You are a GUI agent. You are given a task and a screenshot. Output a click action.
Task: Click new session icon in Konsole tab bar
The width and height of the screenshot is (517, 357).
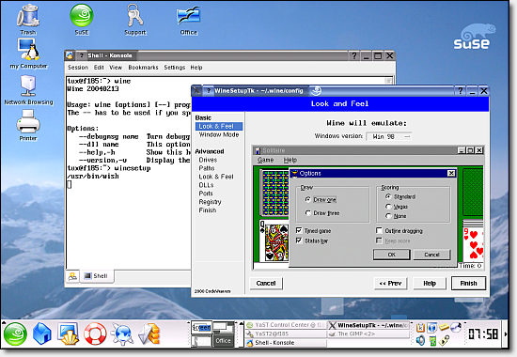(x=72, y=276)
